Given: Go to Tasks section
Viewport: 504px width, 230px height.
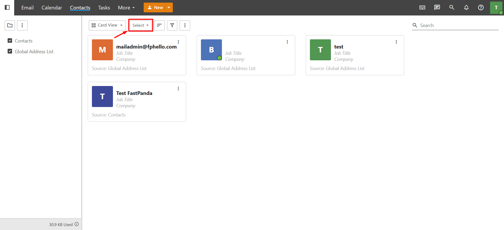Looking at the screenshot, I should pyautogui.click(x=104, y=8).
